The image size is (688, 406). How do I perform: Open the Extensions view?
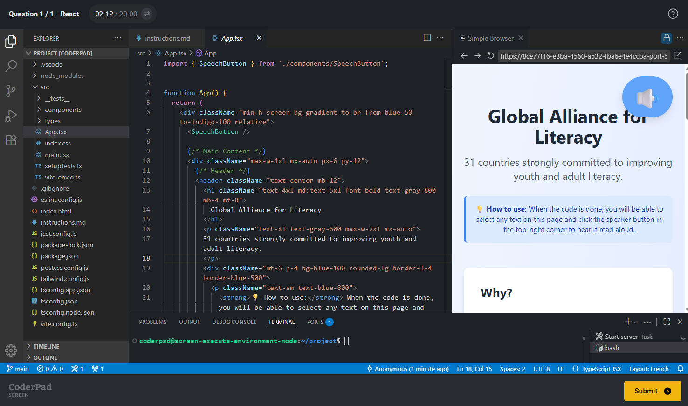pos(11,140)
